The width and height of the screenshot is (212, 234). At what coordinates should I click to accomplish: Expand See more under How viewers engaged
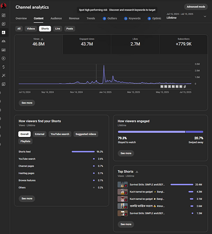126,153
